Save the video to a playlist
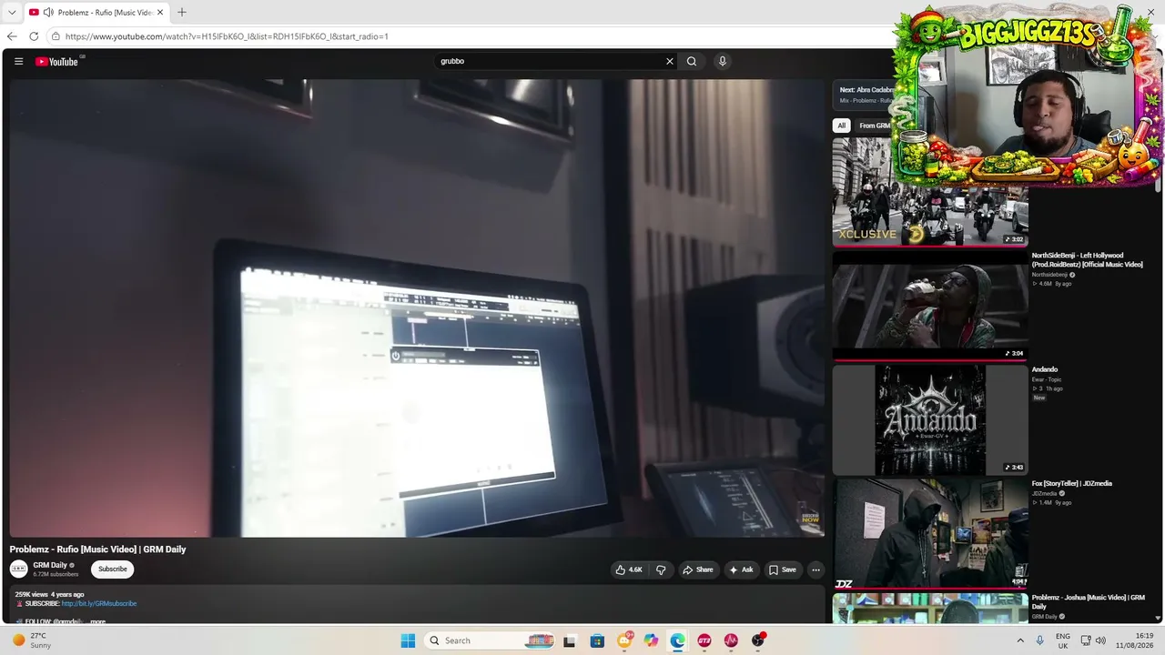 pyautogui.click(x=782, y=569)
